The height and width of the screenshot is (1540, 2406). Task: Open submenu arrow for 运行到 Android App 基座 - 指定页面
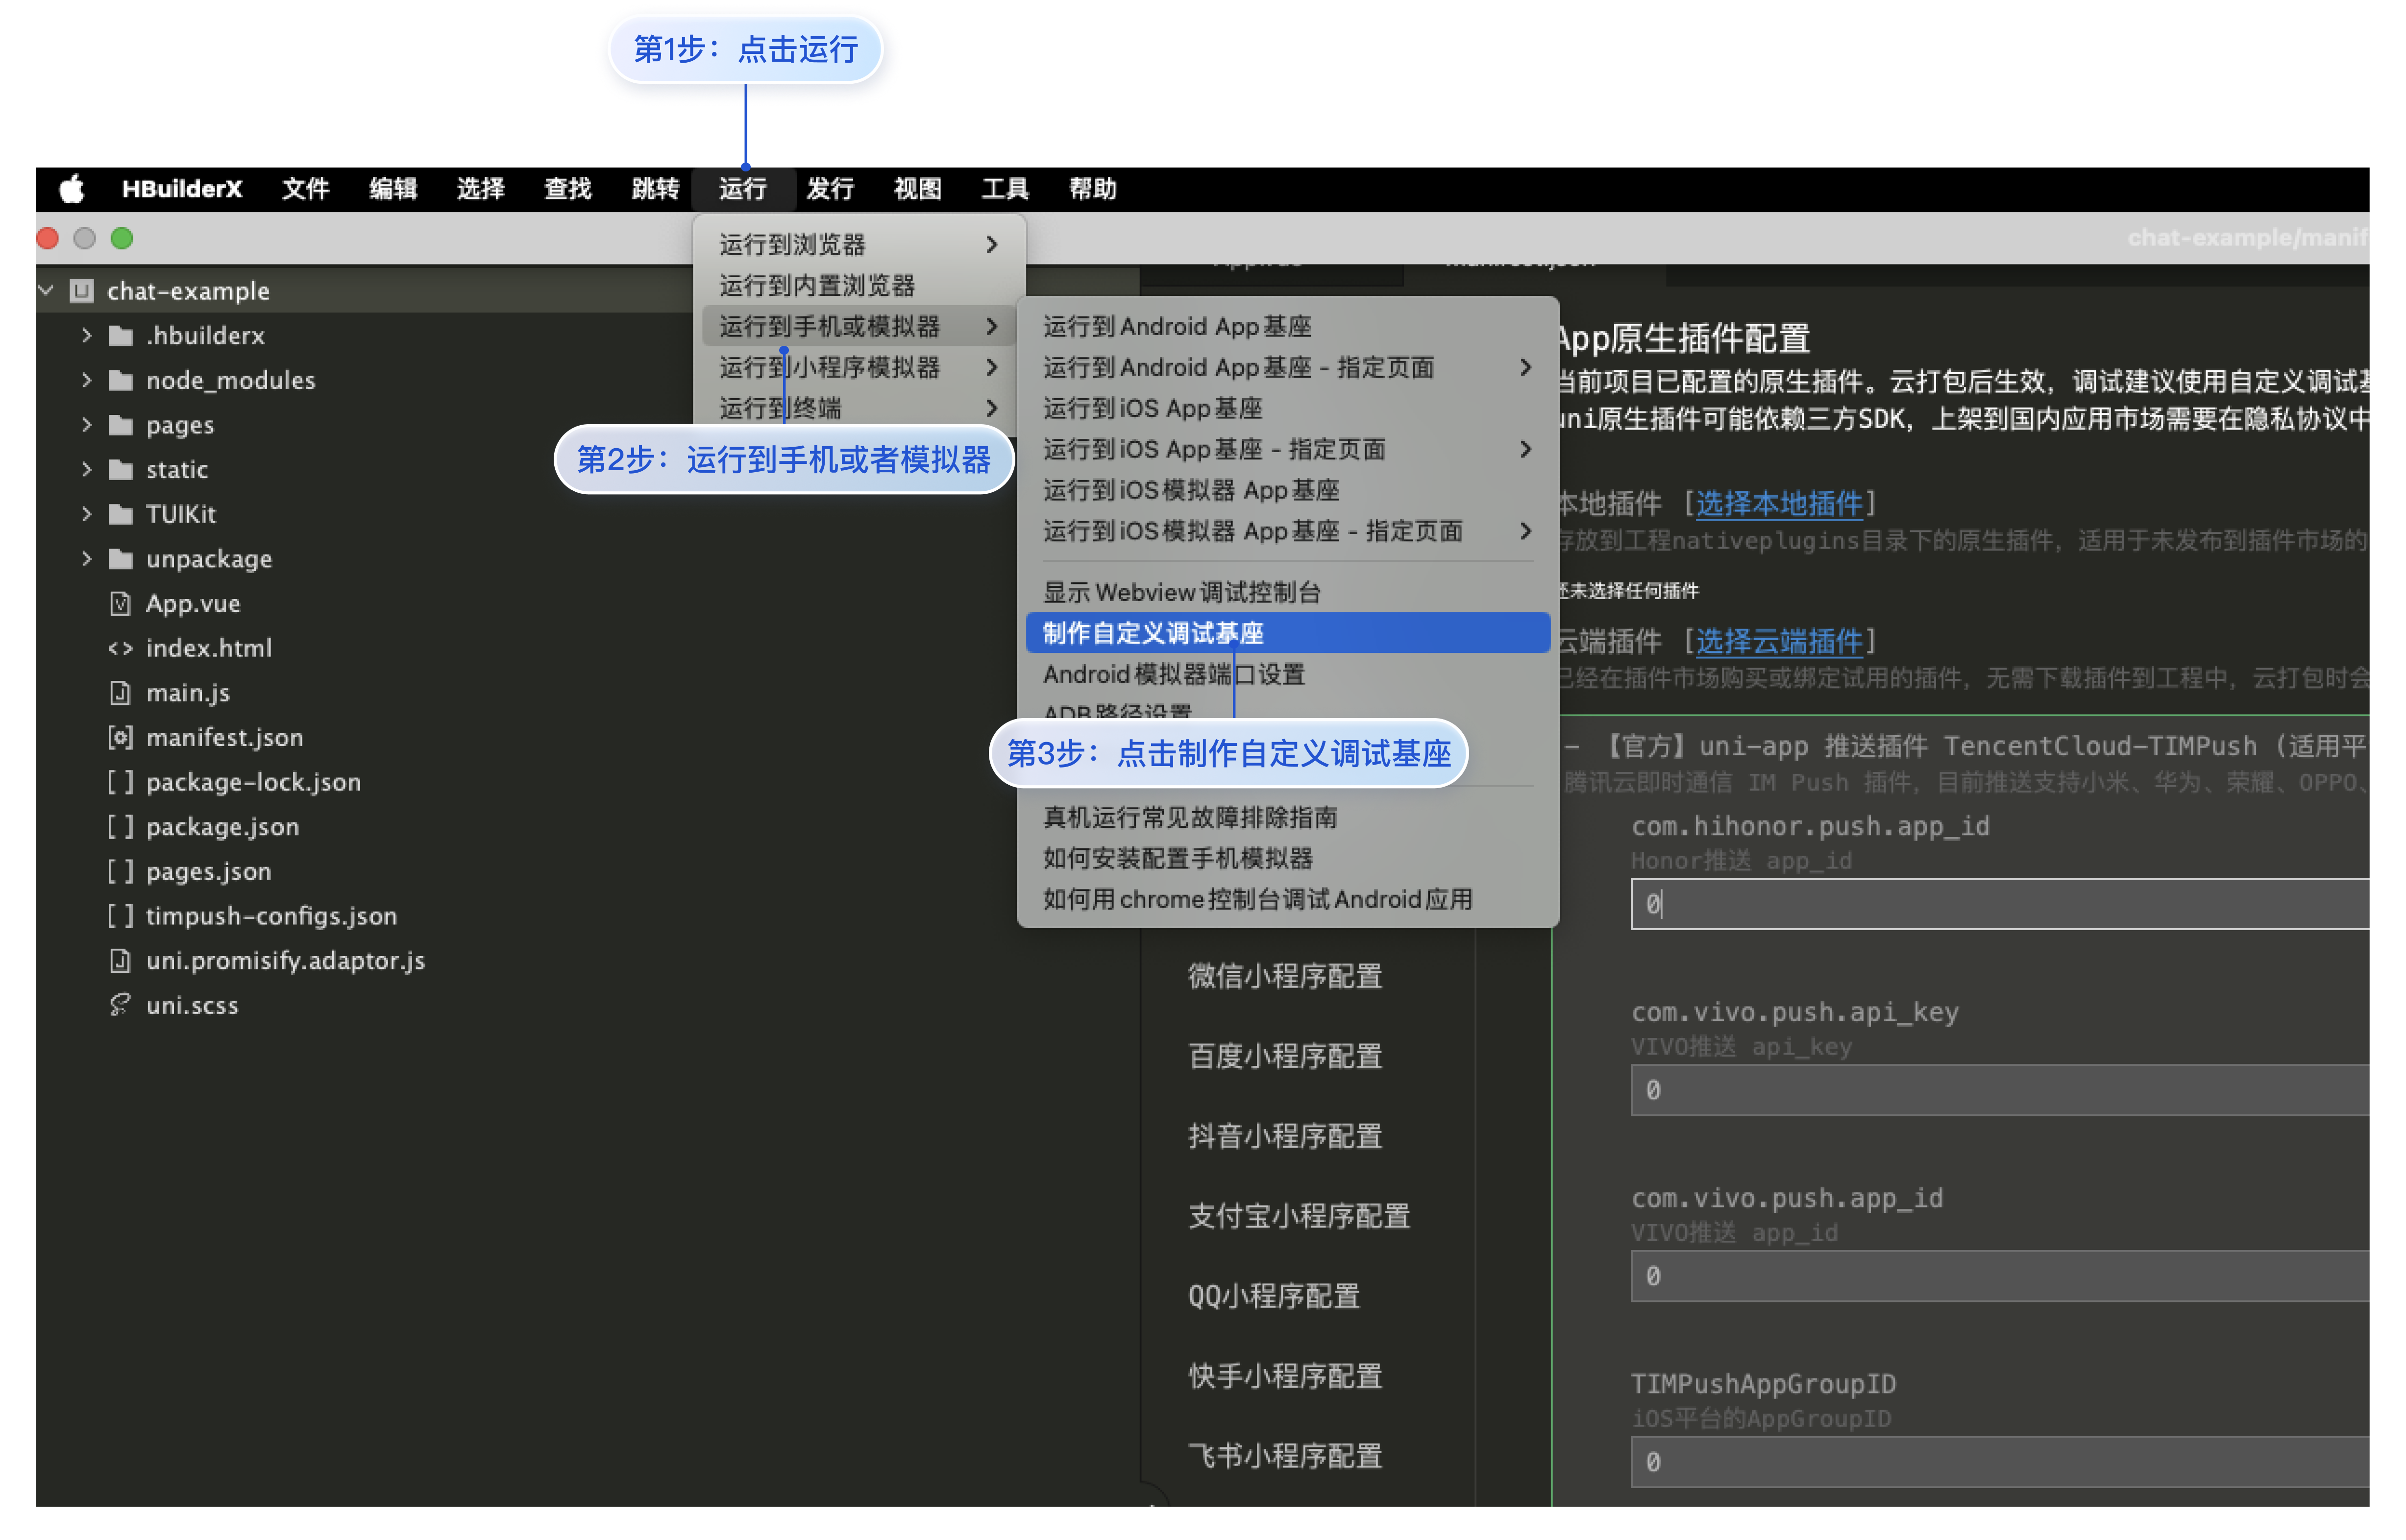[x=1524, y=367]
